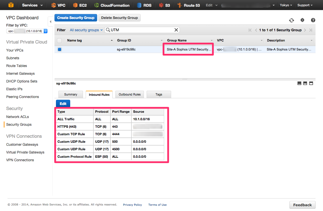Open Virtual Private Gateways in sidebar

[x=25, y=152]
